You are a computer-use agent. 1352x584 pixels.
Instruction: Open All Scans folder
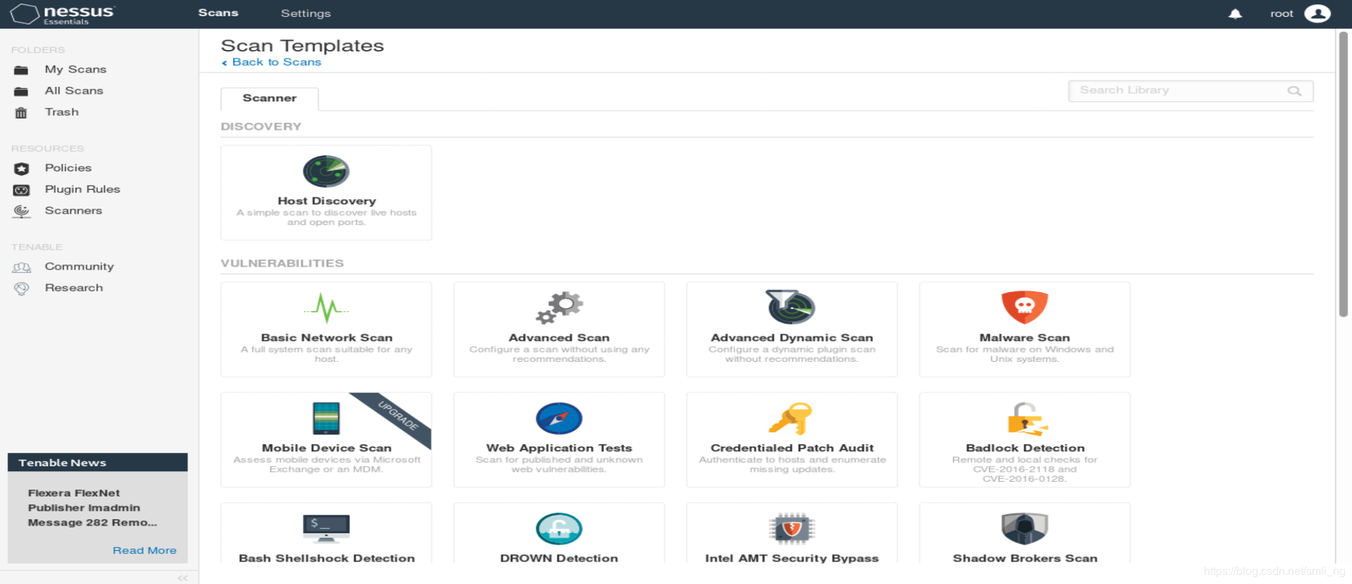coord(74,90)
